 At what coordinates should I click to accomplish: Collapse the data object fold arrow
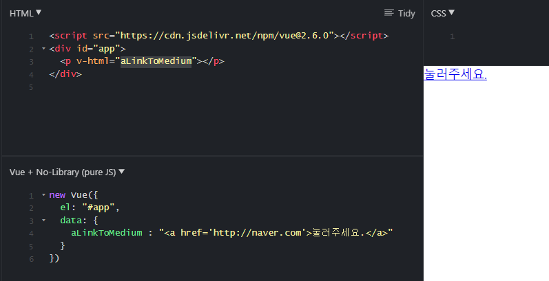coord(44,221)
